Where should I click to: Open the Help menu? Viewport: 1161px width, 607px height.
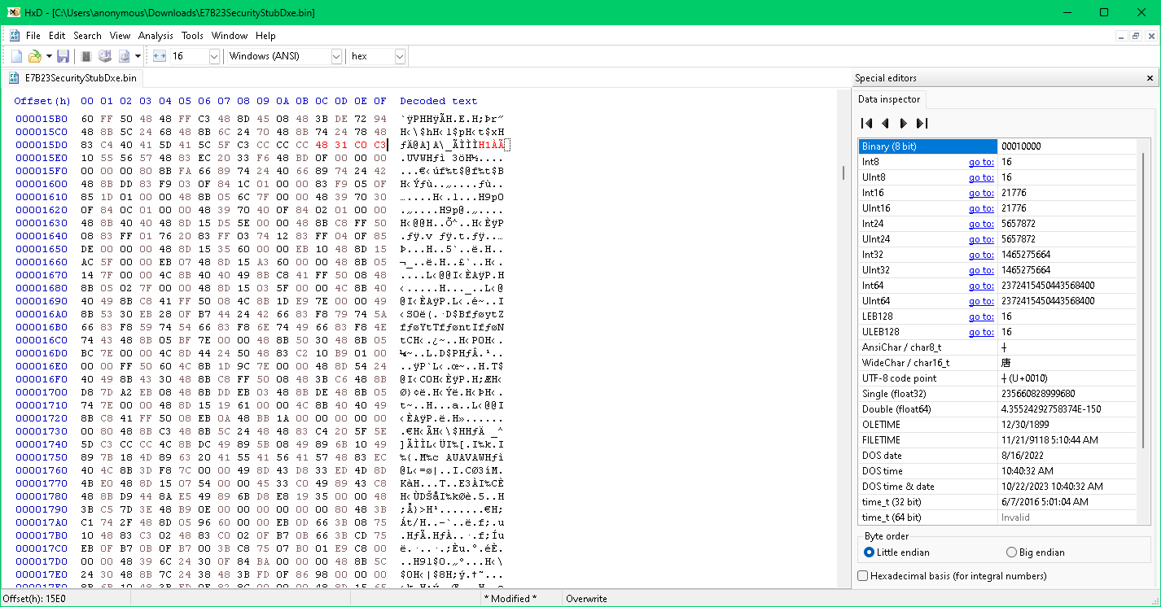[265, 36]
